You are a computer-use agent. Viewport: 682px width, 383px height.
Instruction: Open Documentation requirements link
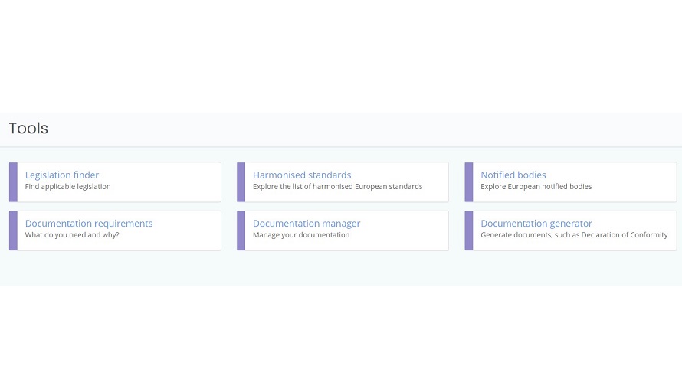point(89,224)
